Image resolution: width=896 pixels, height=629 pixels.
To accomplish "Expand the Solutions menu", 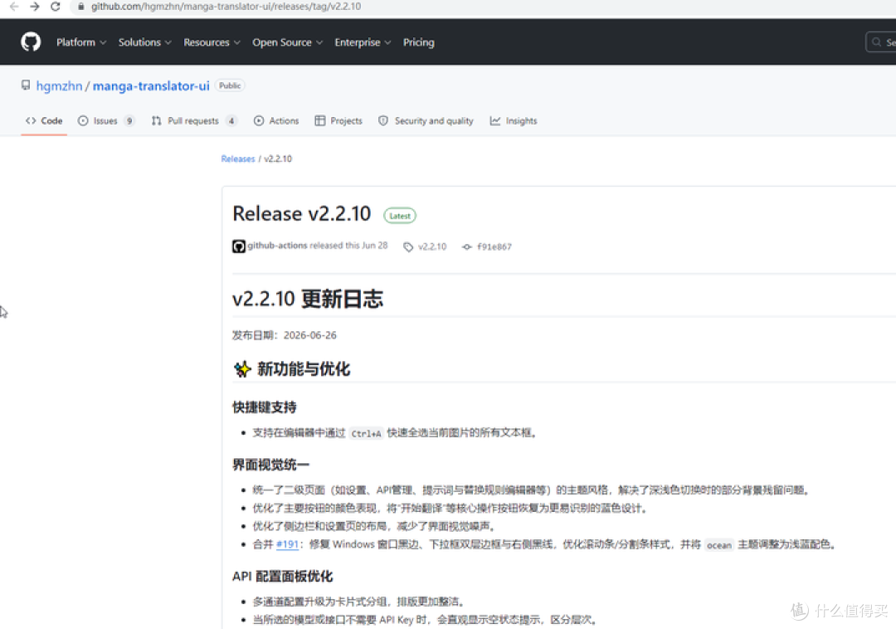I will (144, 42).
